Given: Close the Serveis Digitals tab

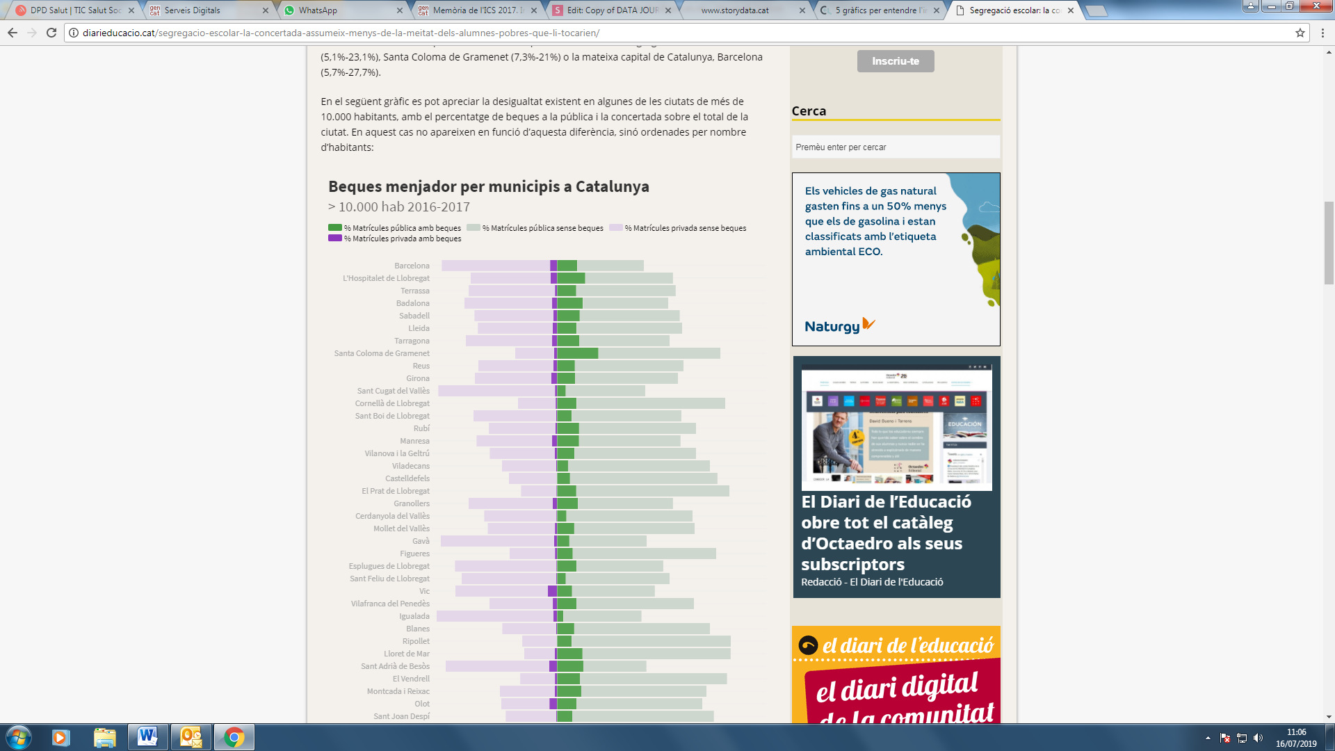Looking at the screenshot, I should point(266,10).
